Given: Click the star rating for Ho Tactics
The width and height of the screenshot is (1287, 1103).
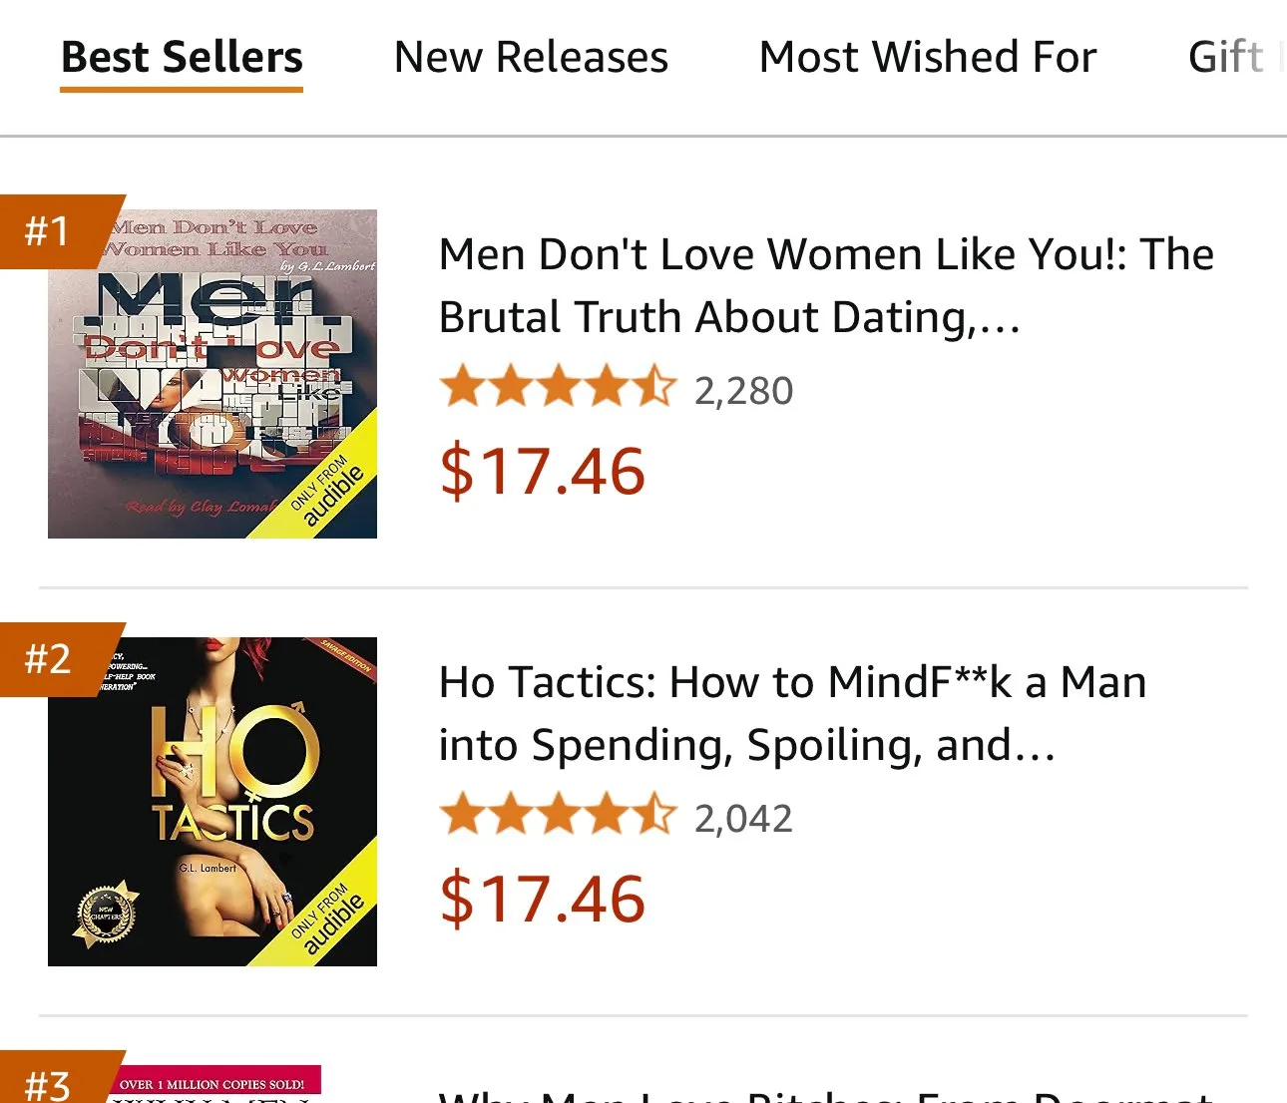Looking at the screenshot, I should tap(558, 816).
